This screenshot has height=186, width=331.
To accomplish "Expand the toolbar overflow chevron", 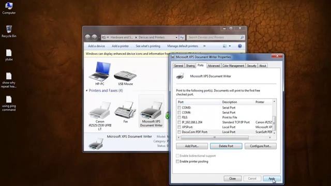I will pos(204,46).
